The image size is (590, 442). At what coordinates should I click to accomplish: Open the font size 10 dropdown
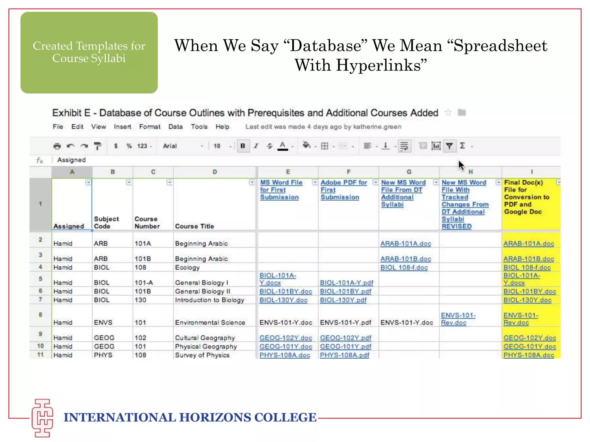pyautogui.click(x=222, y=146)
